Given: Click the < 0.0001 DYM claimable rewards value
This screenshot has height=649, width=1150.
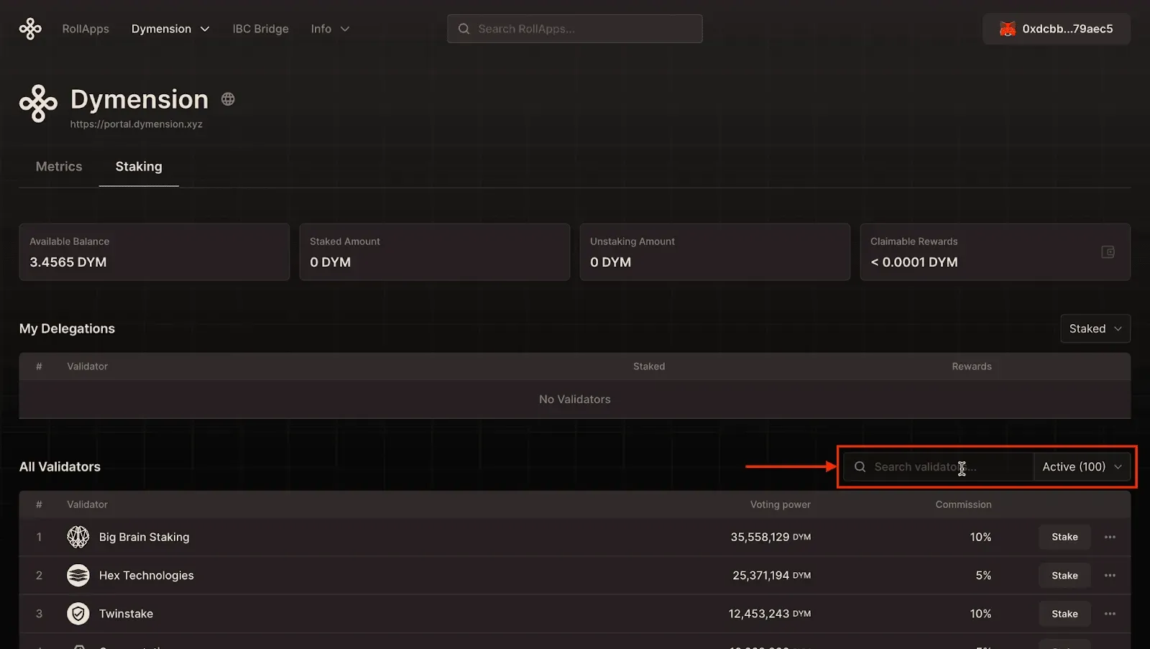Looking at the screenshot, I should pos(914,262).
